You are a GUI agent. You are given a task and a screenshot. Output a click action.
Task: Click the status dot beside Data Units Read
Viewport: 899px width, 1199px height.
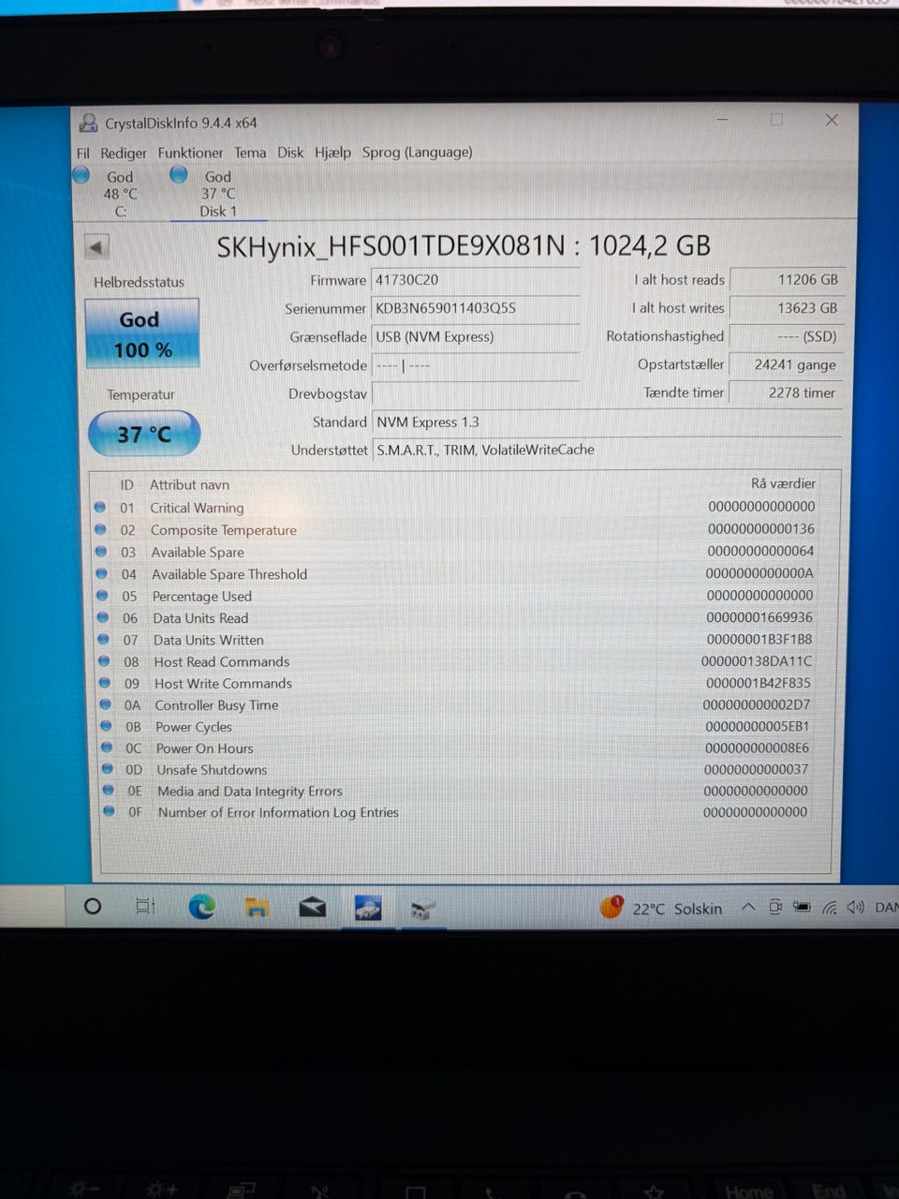(103, 617)
